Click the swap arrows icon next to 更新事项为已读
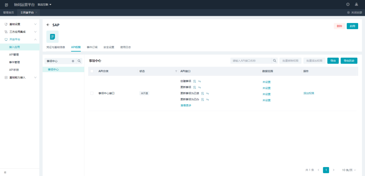The width and height of the screenshot is (365, 176). (208, 94)
